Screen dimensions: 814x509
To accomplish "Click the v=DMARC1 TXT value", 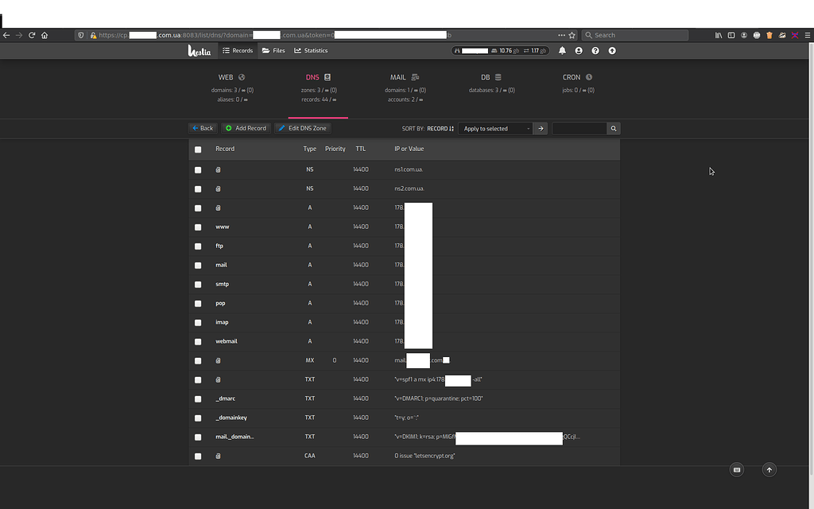I will click(439, 399).
